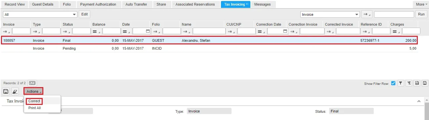
Task: Click the Reference ID filter text box
Action: point(381,31)
